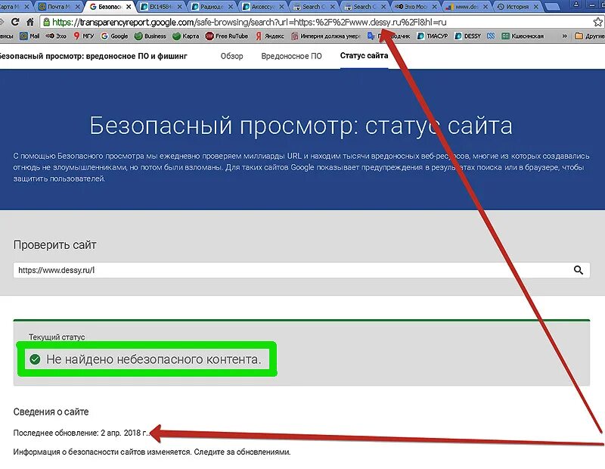This screenshot has height=469, width=605.
Task: Switch to the История browser tab
Action: point(517,7)
